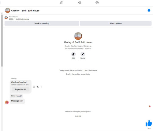153x131 pixels.
Task: Click the left vertical scrollbar thumb
Action: pos(2,41)
